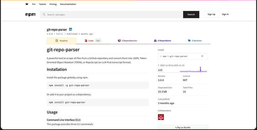Open the Pricing link
Screen dimensions: 257x130
coord(53,4)
